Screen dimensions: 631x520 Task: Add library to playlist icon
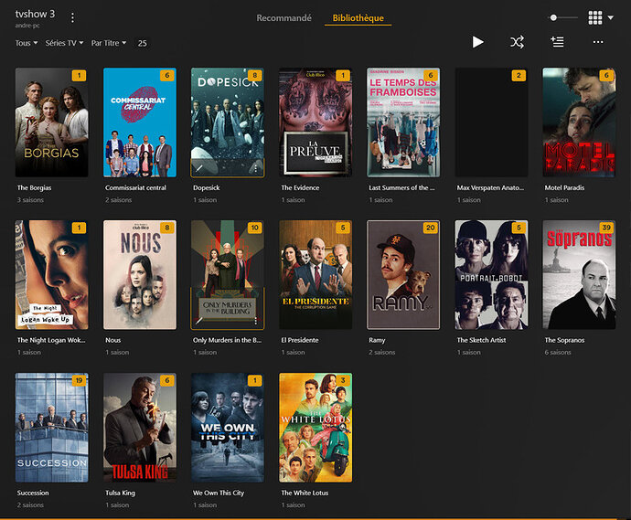tap(557, 42)
